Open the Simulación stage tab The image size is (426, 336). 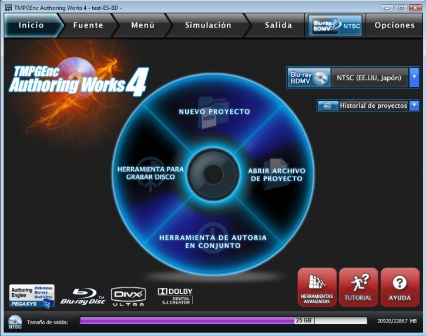pos(208,25)
